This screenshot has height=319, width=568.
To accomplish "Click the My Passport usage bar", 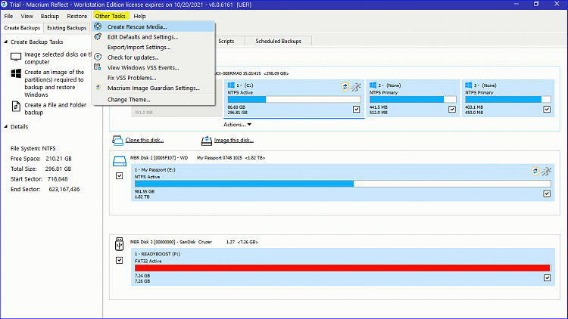I will (x=342, y=184).
